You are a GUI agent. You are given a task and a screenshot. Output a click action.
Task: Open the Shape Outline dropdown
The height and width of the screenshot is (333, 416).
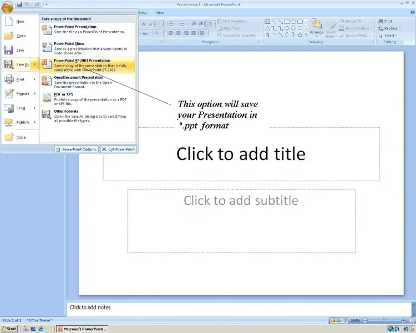point(356,28)
